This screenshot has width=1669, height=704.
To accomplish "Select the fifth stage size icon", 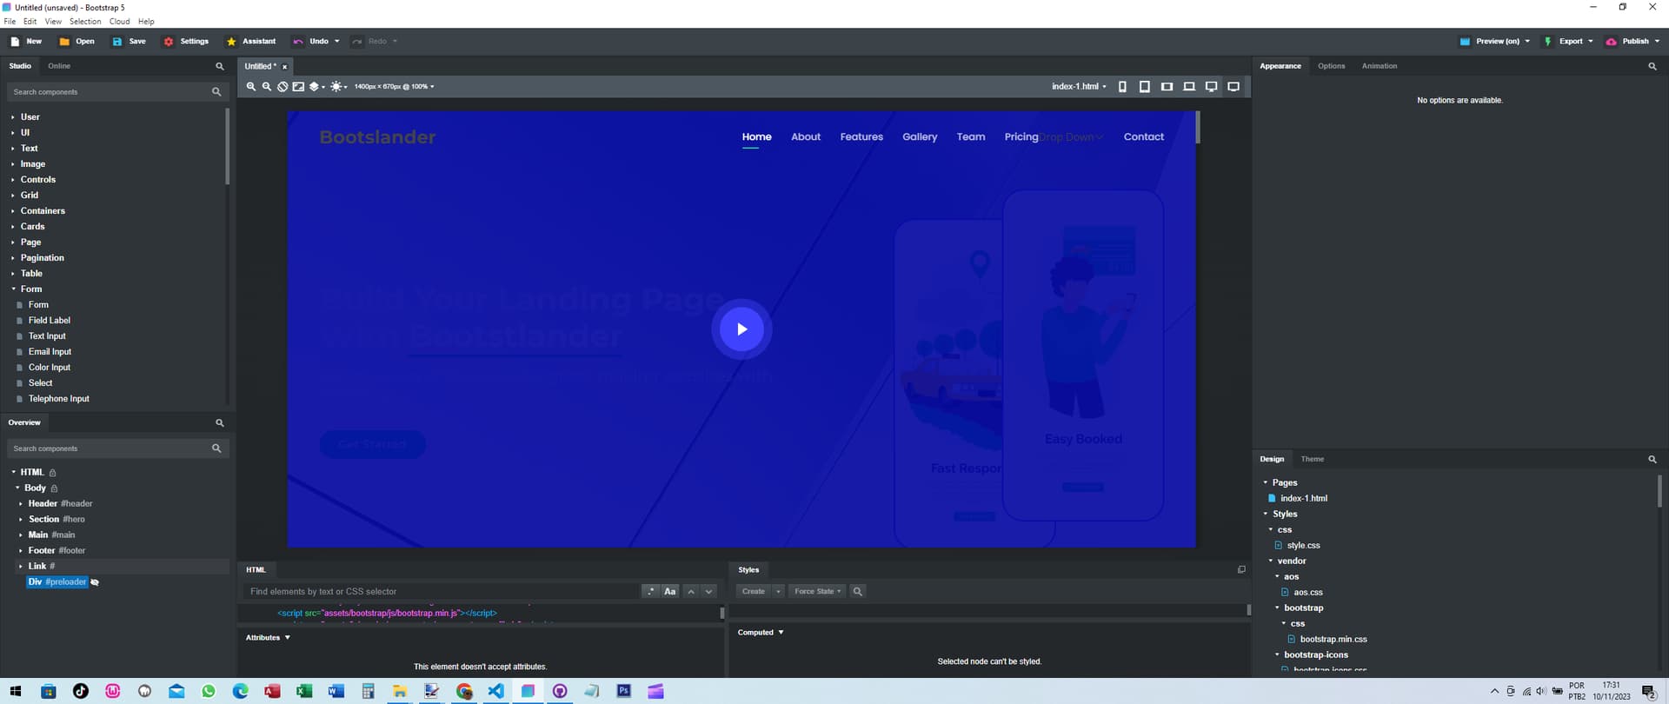I will pyautogui.click(x=1211, y=87).
